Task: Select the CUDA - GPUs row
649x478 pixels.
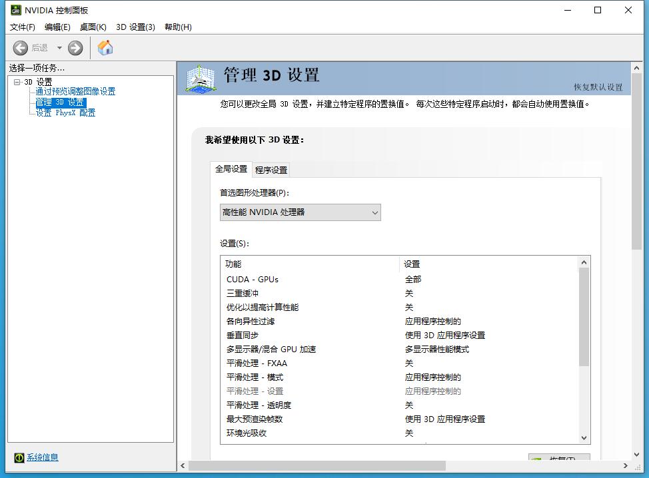Action: [399, 280]
